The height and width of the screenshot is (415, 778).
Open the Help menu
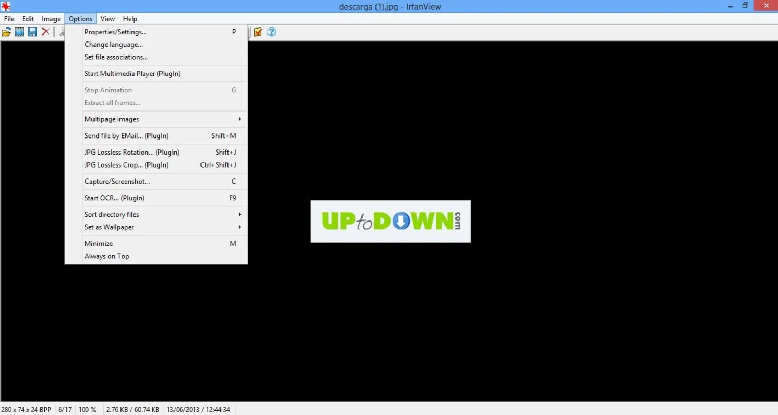pyautogui.click(x=130, y=19)
